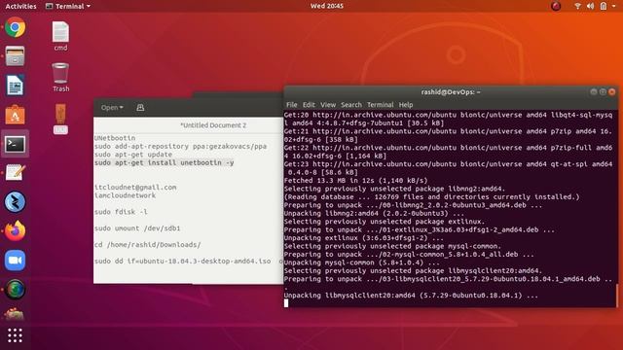
Task: Click the 'sudo fdisk -l' line
Action: 121,212
